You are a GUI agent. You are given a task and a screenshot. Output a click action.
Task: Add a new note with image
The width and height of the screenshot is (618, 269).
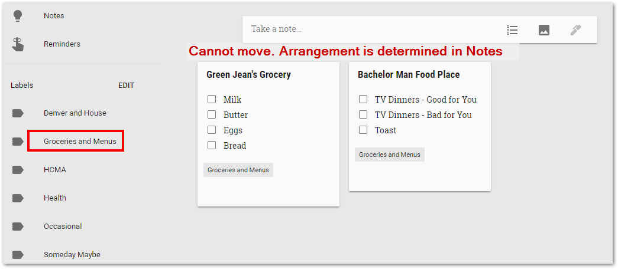[x=544, y=30]
